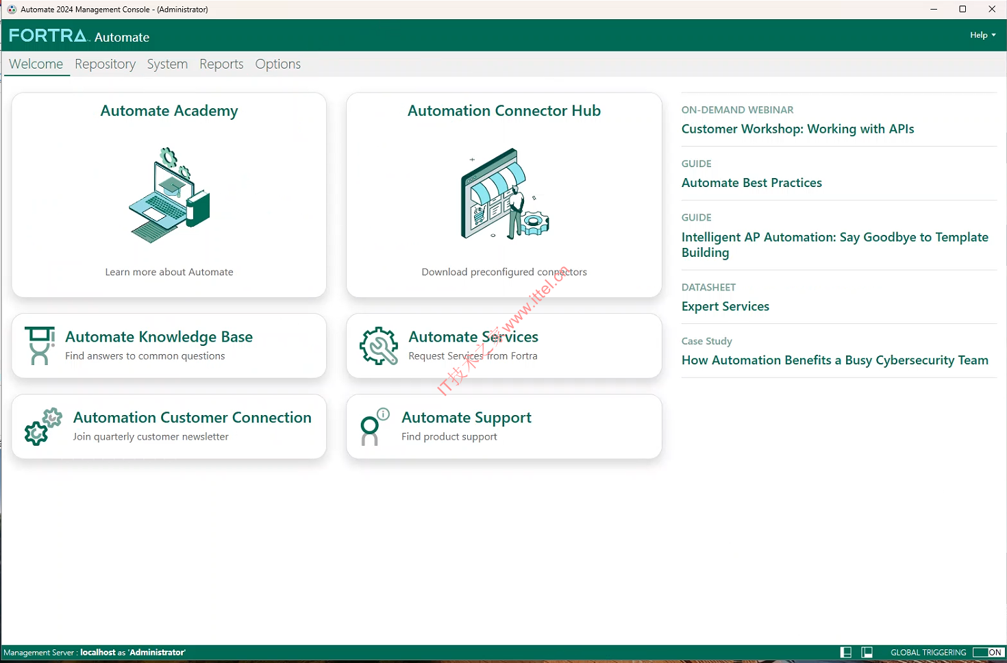Click the first layout icon in status bar

click(x=846, y=652)
